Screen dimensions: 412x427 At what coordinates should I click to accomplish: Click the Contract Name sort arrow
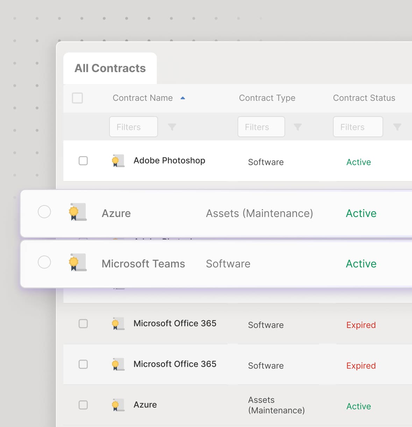coord(183,98)
